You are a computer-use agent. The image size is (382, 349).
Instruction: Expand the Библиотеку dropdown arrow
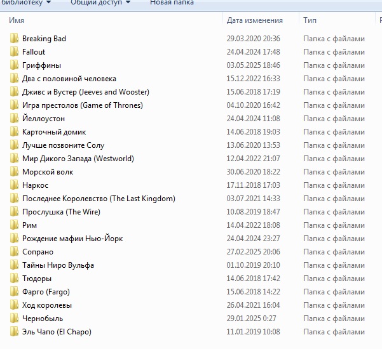click(x=65, y=3)
